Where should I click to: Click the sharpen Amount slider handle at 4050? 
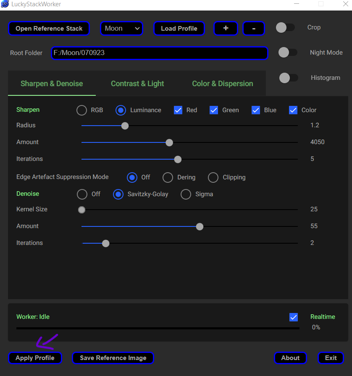point(169,142)
